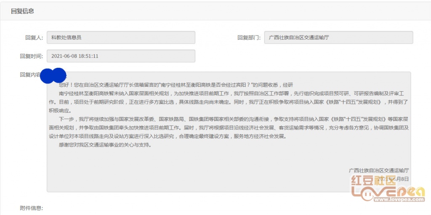
Task: Click the 附件信息 label
Action: click(31, 208)
